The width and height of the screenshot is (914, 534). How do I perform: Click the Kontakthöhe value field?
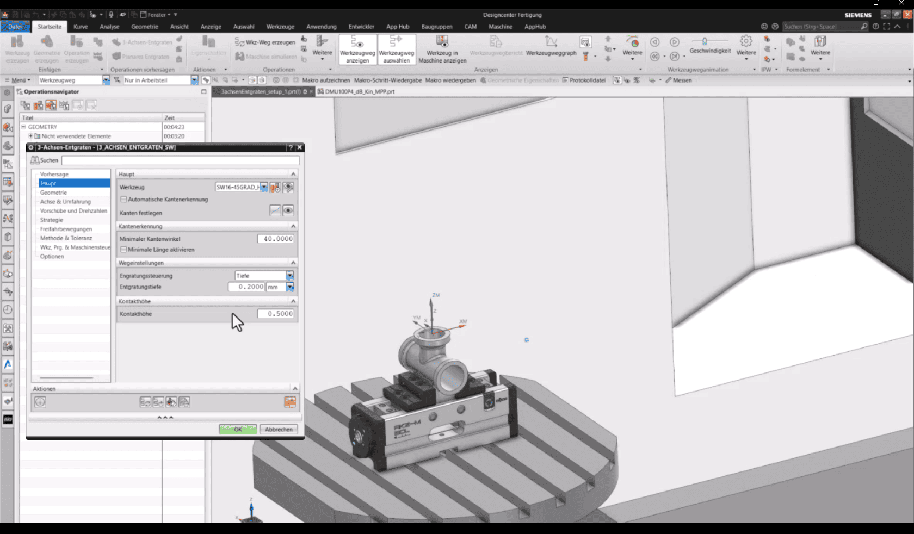(x=276, y=314)
